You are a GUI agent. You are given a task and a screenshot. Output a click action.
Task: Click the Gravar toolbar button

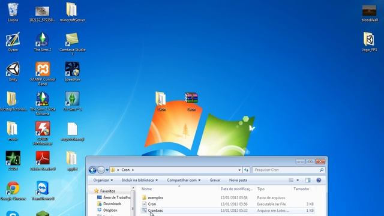(215, 180)
